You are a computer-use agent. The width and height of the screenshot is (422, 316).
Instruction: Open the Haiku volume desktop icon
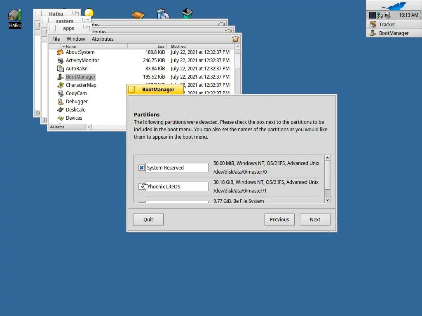pyautogui.click(x=15, y=15)
